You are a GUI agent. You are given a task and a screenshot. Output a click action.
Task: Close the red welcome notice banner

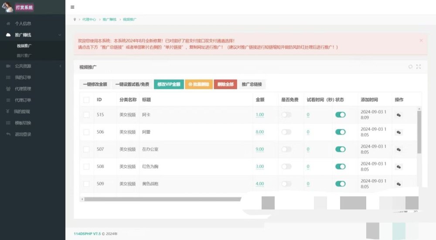(421, 41)
